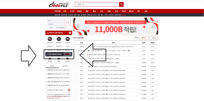
Task: Open the 동영상 menu
Action: pyautogui.click(x=79, y=11)
